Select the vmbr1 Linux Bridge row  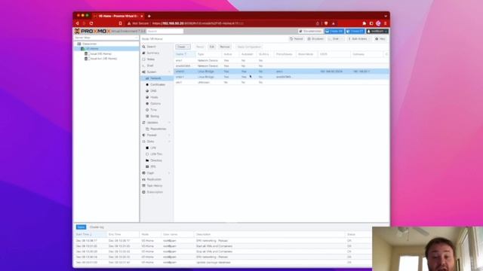click(x=281, y=77)
